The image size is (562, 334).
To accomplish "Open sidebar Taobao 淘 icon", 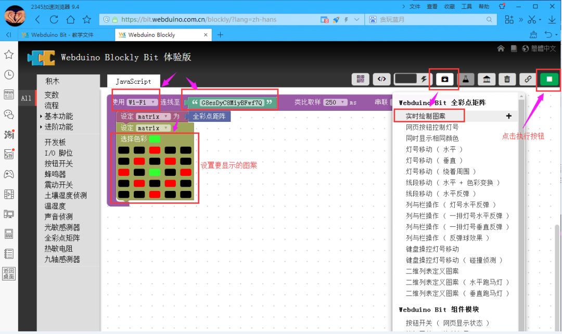I will tap(9, 134).
